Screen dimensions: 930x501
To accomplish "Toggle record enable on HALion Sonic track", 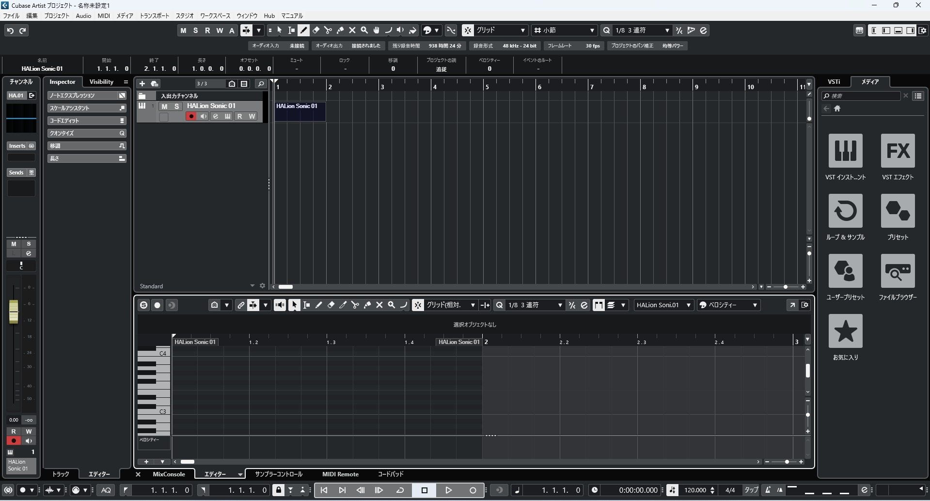I will click(191, 116).
